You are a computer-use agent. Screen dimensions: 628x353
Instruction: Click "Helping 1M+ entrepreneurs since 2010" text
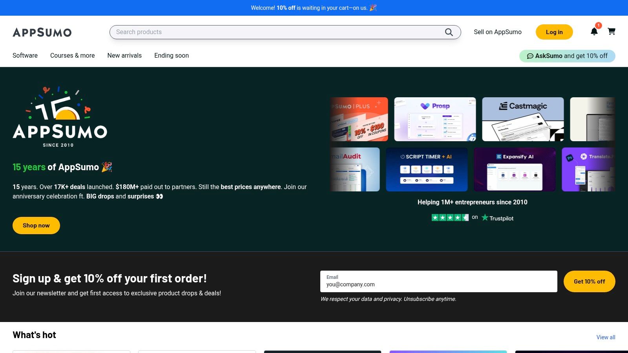(473, 202)
